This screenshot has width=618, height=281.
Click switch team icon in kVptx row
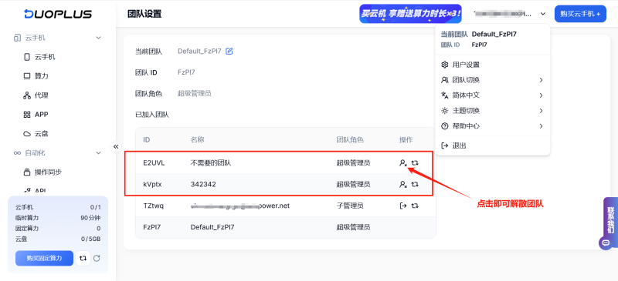[x=415, y=184]
